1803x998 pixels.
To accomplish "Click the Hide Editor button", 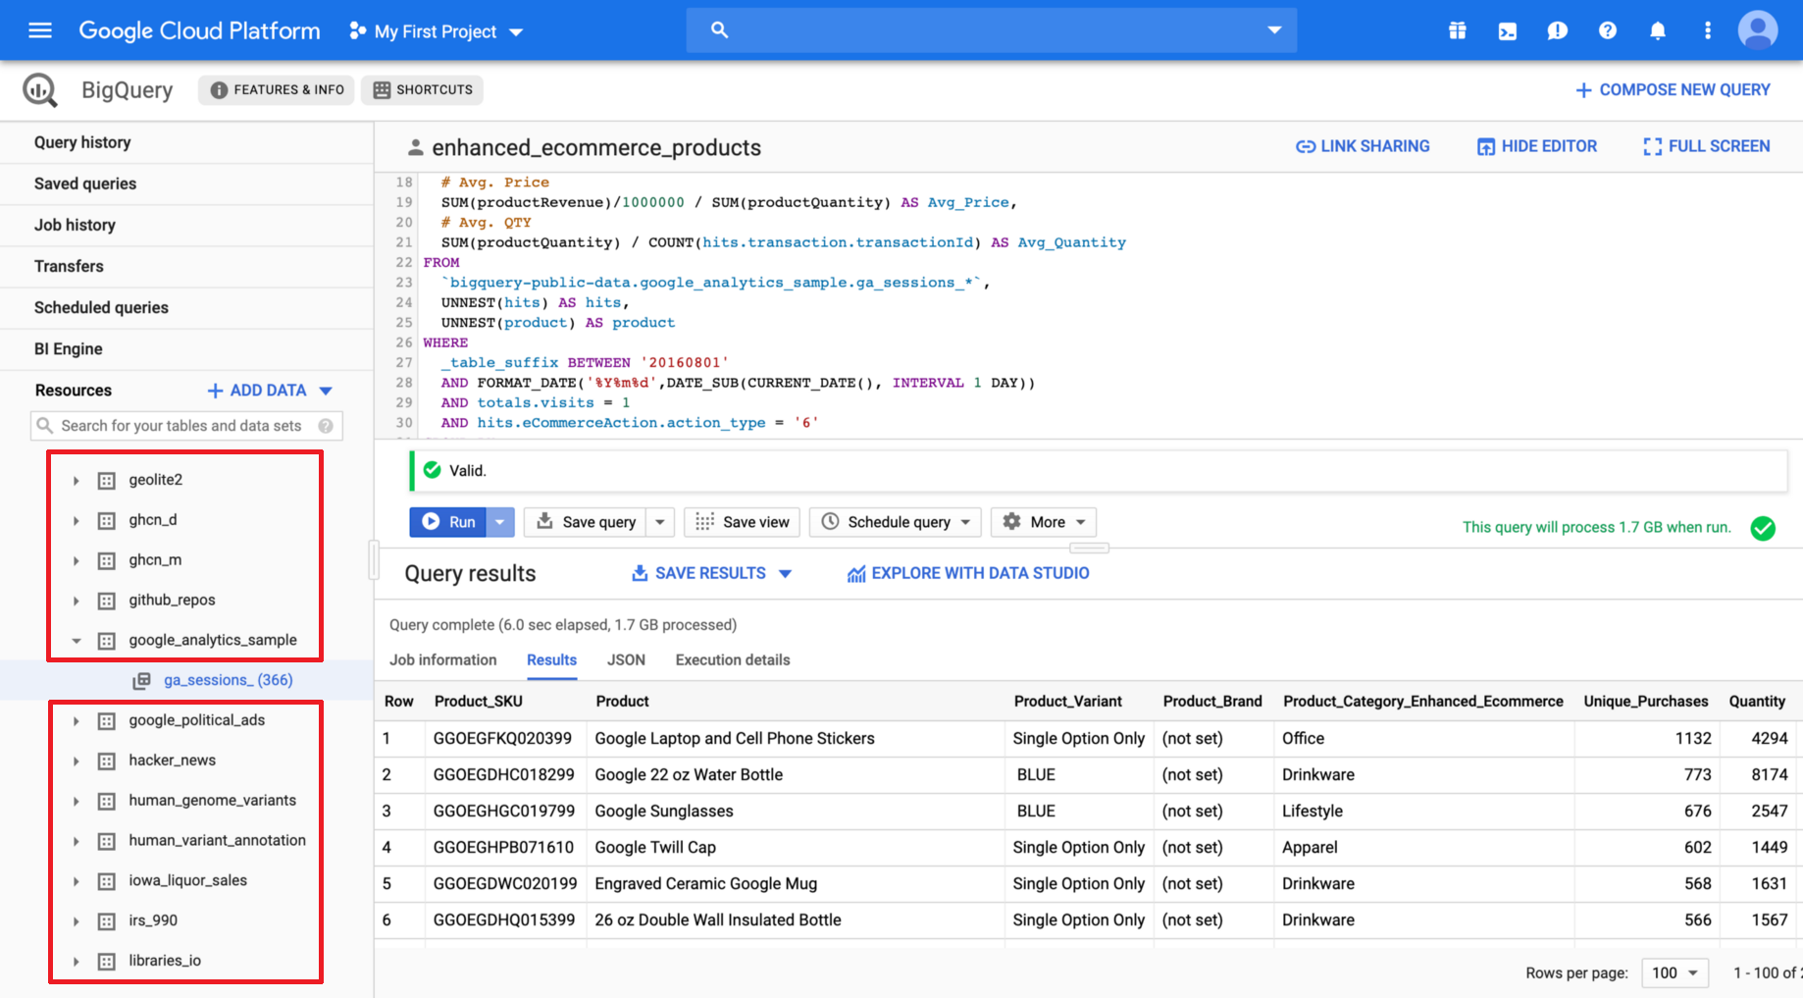I will click(1537, 146).
